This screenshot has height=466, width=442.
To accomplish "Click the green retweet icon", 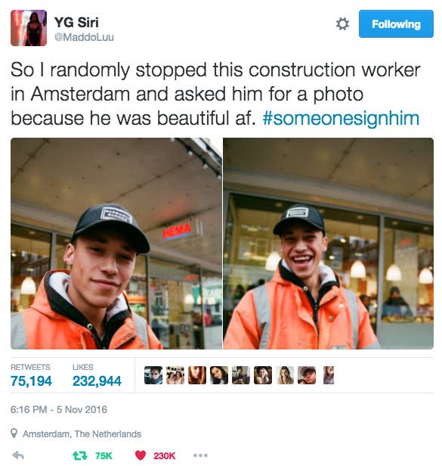I will pyautogui.click(x=80, y=455).
